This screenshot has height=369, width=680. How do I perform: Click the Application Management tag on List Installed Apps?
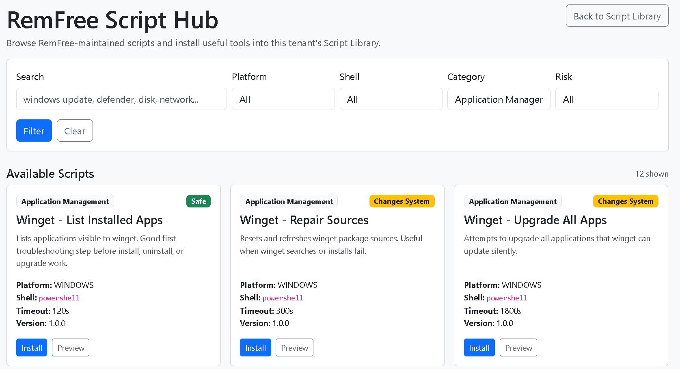pos(65,201)
